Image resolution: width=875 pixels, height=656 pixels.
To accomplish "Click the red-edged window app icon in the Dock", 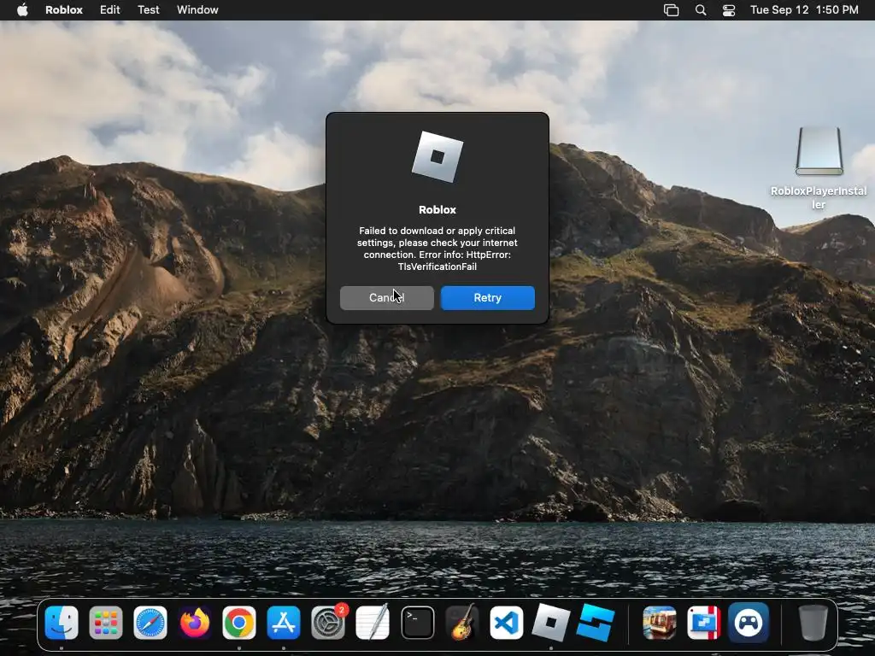I will coord(704,623).
